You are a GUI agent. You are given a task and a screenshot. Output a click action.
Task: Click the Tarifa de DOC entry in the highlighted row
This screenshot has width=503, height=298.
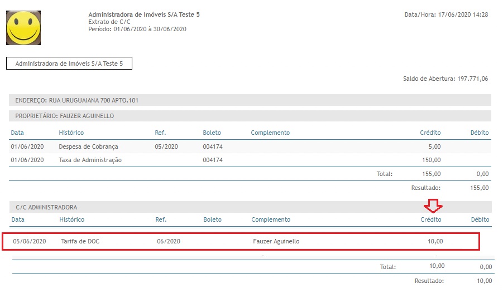tap(80, 241)
